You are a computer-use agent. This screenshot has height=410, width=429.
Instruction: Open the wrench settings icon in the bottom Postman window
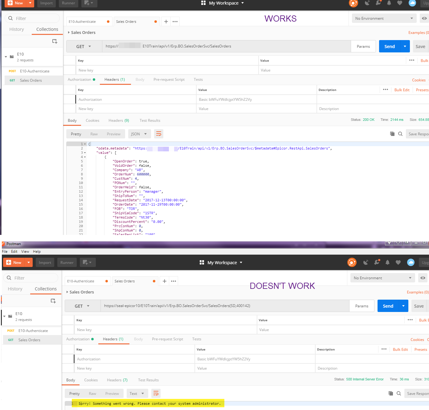(377, 262)
